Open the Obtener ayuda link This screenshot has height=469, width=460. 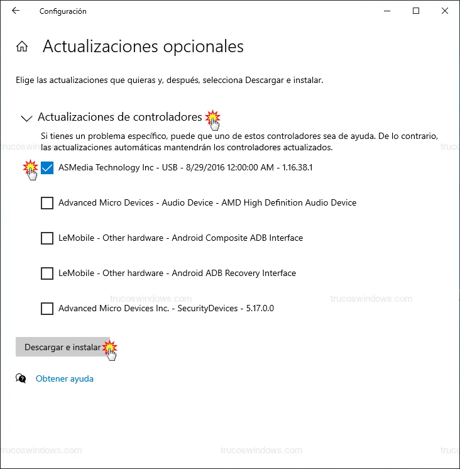[65, 378]
